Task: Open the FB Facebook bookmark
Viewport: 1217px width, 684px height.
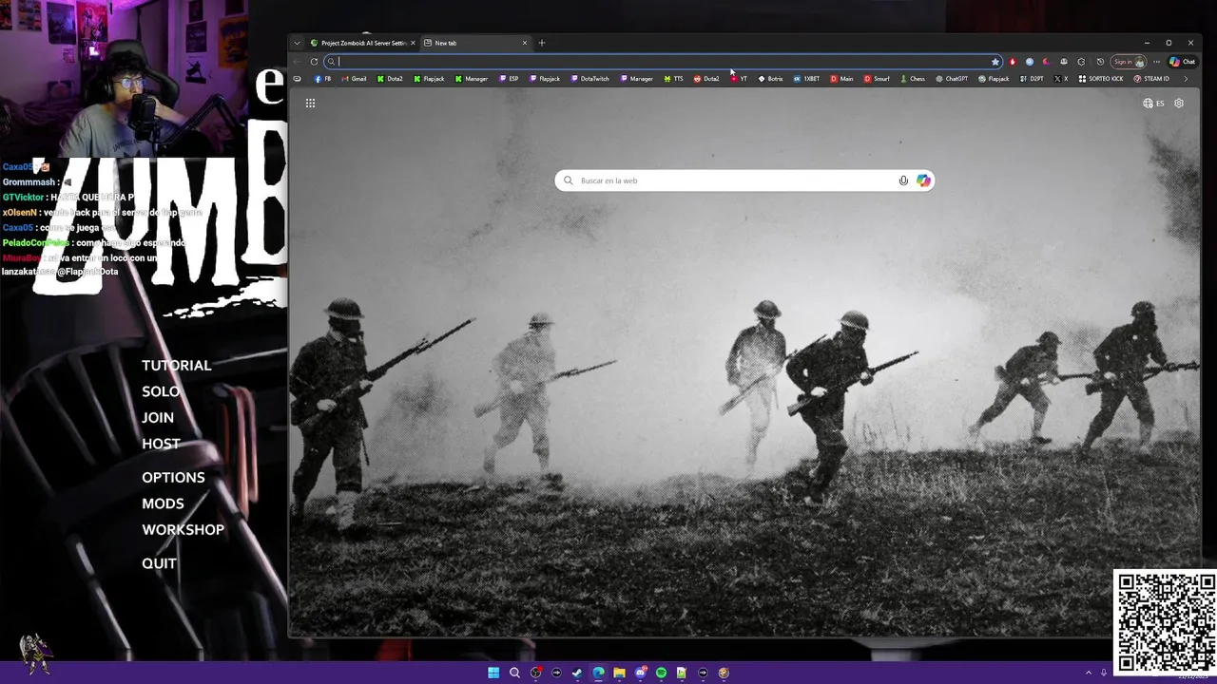Action: coord(323,79)
